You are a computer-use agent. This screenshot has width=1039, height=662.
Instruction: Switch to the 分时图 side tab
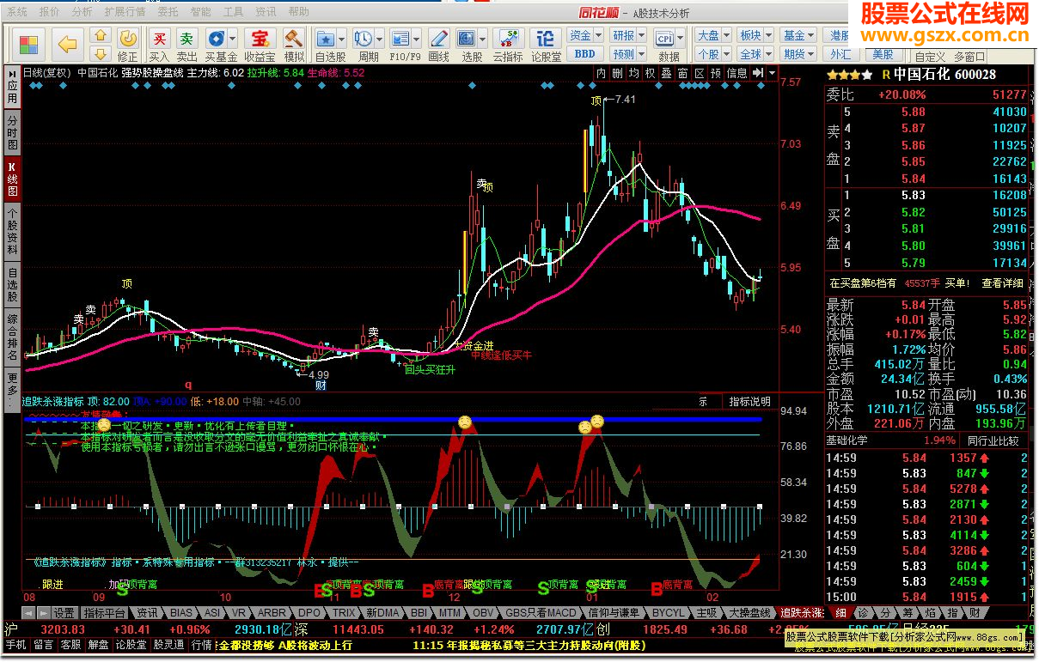(12, 133)
